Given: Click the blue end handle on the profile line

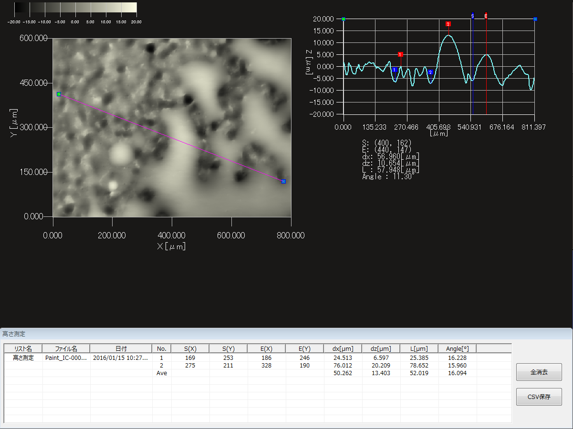Looking at the screenshot, I should [283, 182].
